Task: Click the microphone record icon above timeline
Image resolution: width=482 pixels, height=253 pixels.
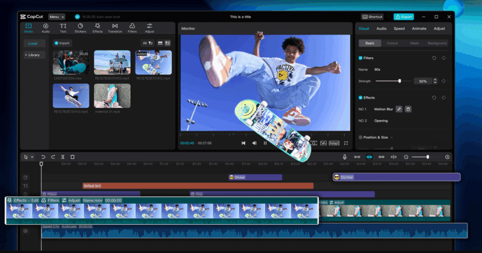Action: (345, 157)
